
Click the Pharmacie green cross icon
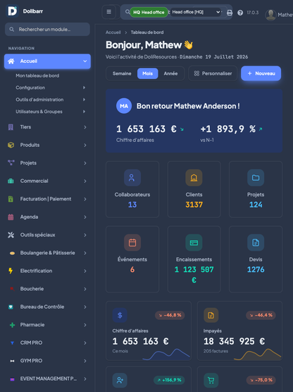[12, 325]
